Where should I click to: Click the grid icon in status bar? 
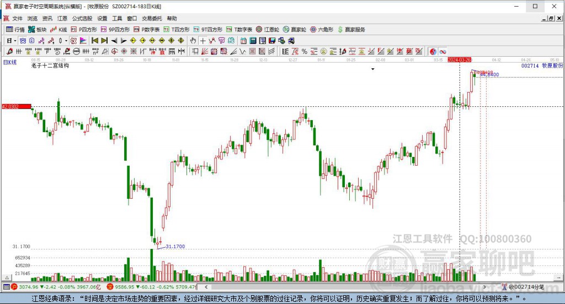tap(6, 287)
